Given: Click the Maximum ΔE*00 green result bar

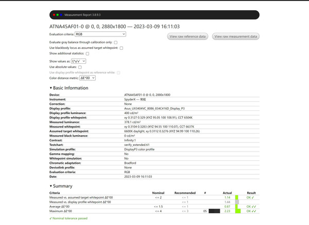Looking at the screenshot, I should (238, 211).
